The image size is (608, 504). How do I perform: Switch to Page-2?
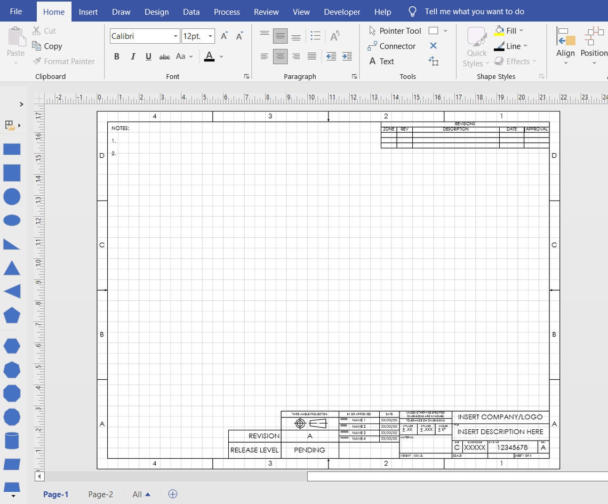[x=100, y=494]
